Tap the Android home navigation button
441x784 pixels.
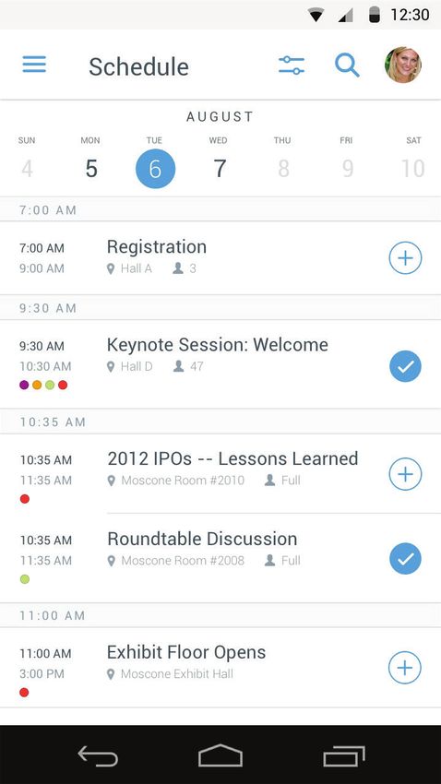(x=220, y=755)
